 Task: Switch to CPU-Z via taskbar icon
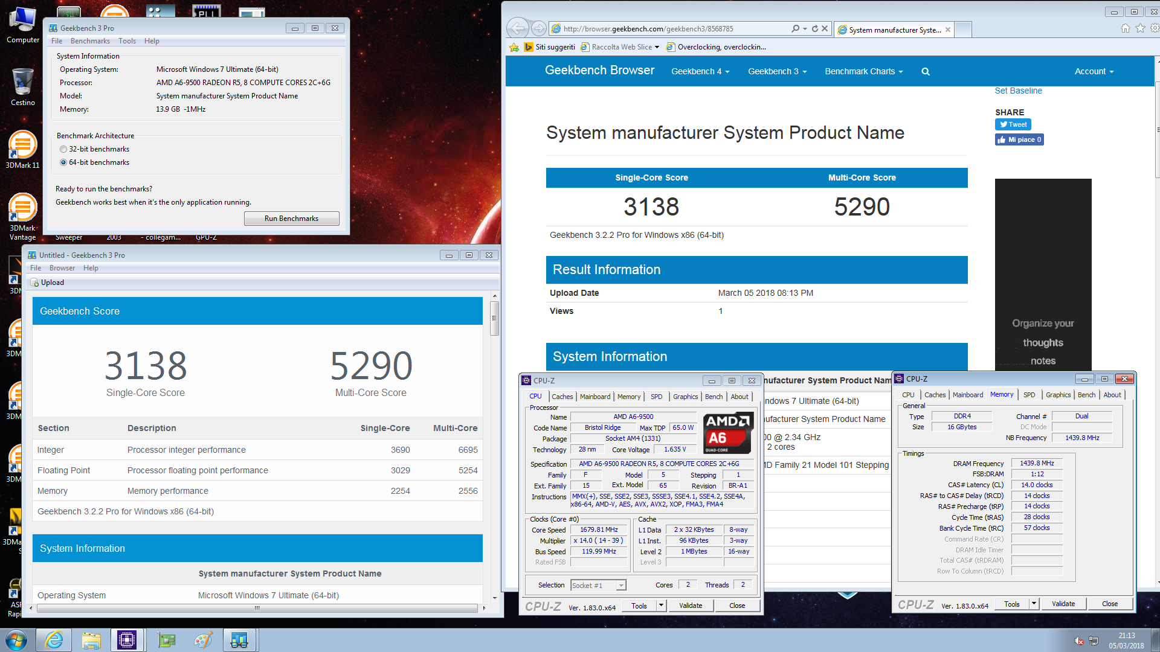tap(127, 640)
